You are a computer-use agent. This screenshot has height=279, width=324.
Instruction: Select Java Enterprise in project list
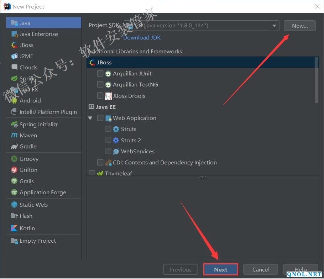(x=38, y=34)
